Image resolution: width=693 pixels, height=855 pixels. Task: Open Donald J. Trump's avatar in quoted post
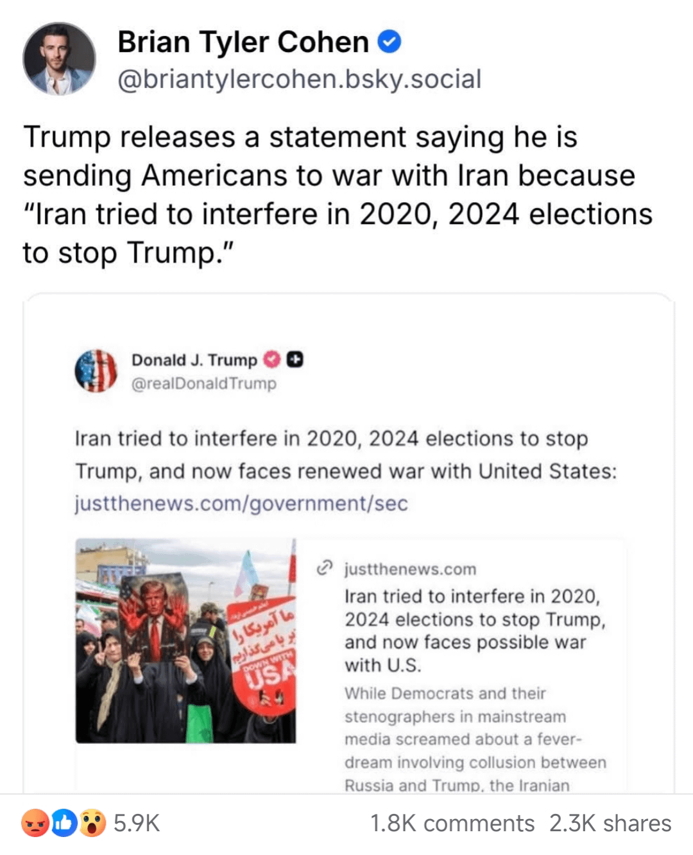96,370
